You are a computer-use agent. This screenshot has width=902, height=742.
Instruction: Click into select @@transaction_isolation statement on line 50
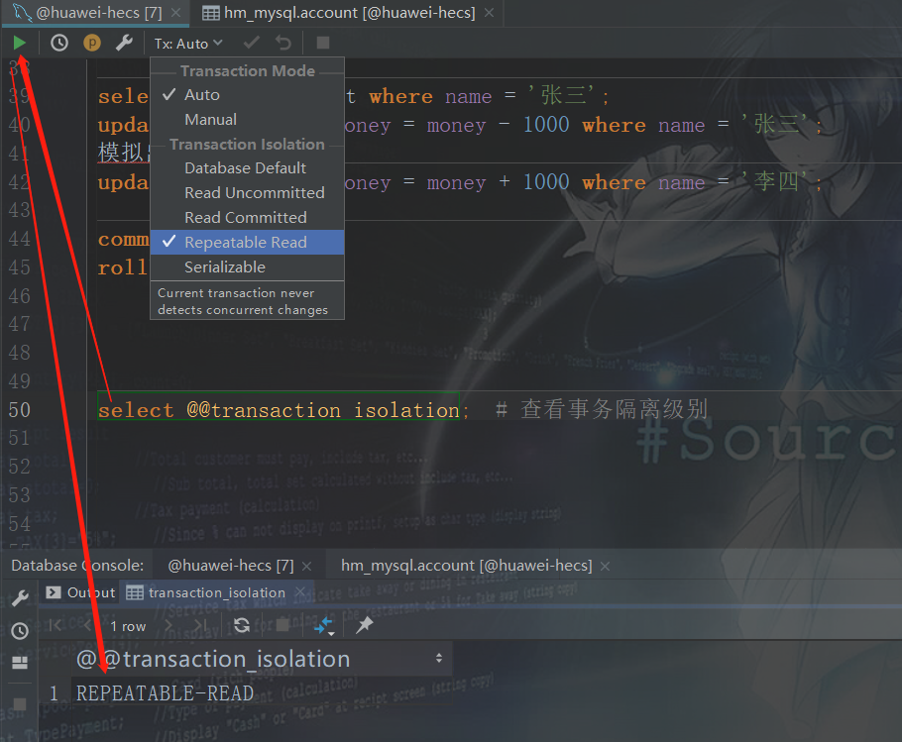279,410
